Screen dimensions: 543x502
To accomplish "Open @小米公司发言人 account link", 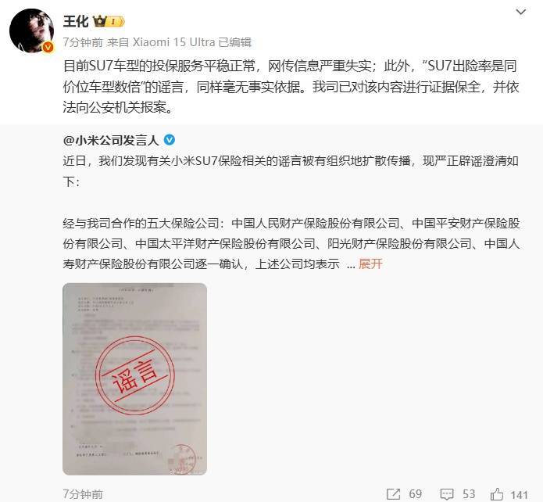I will coord(111,140).
